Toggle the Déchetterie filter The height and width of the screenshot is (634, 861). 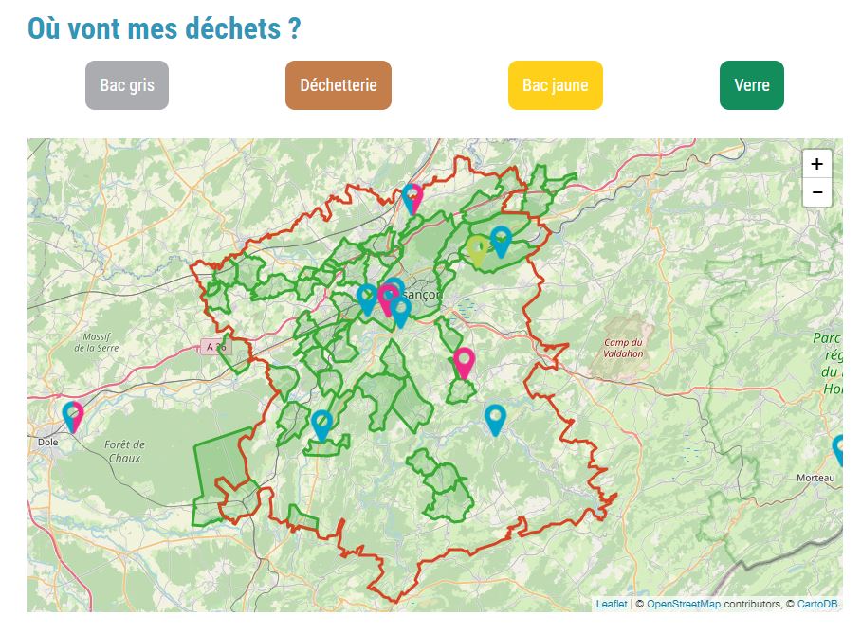tap(338, 84)
